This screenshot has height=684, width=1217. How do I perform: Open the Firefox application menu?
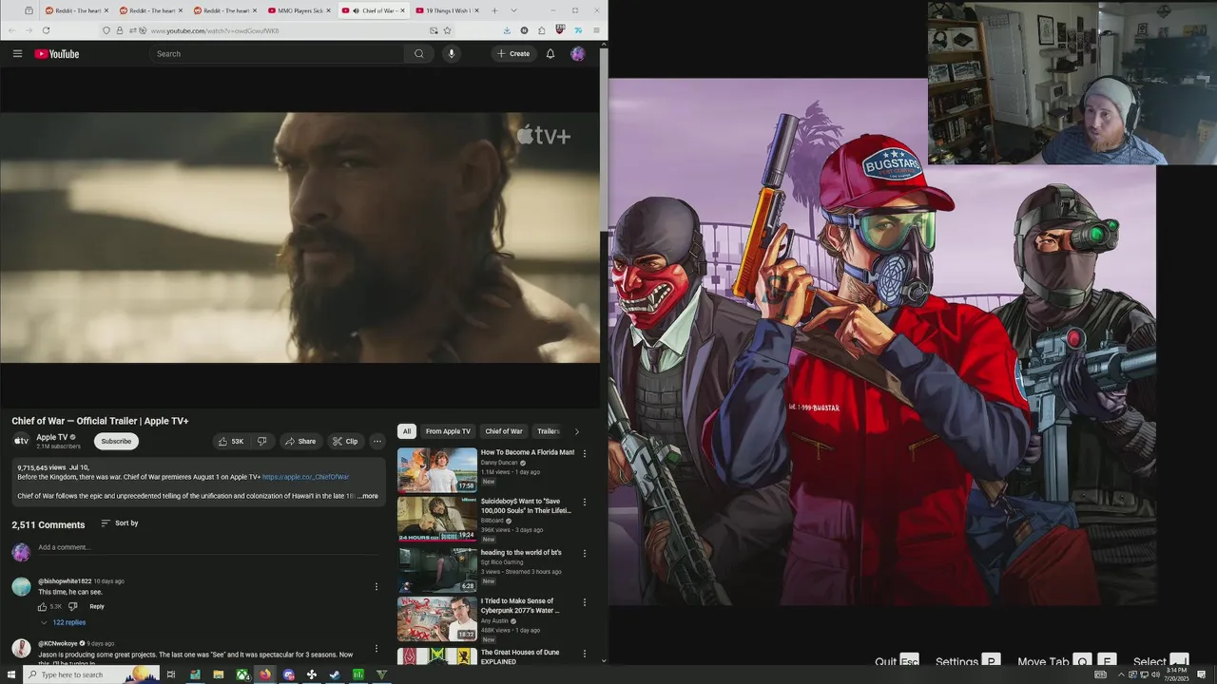596,30
